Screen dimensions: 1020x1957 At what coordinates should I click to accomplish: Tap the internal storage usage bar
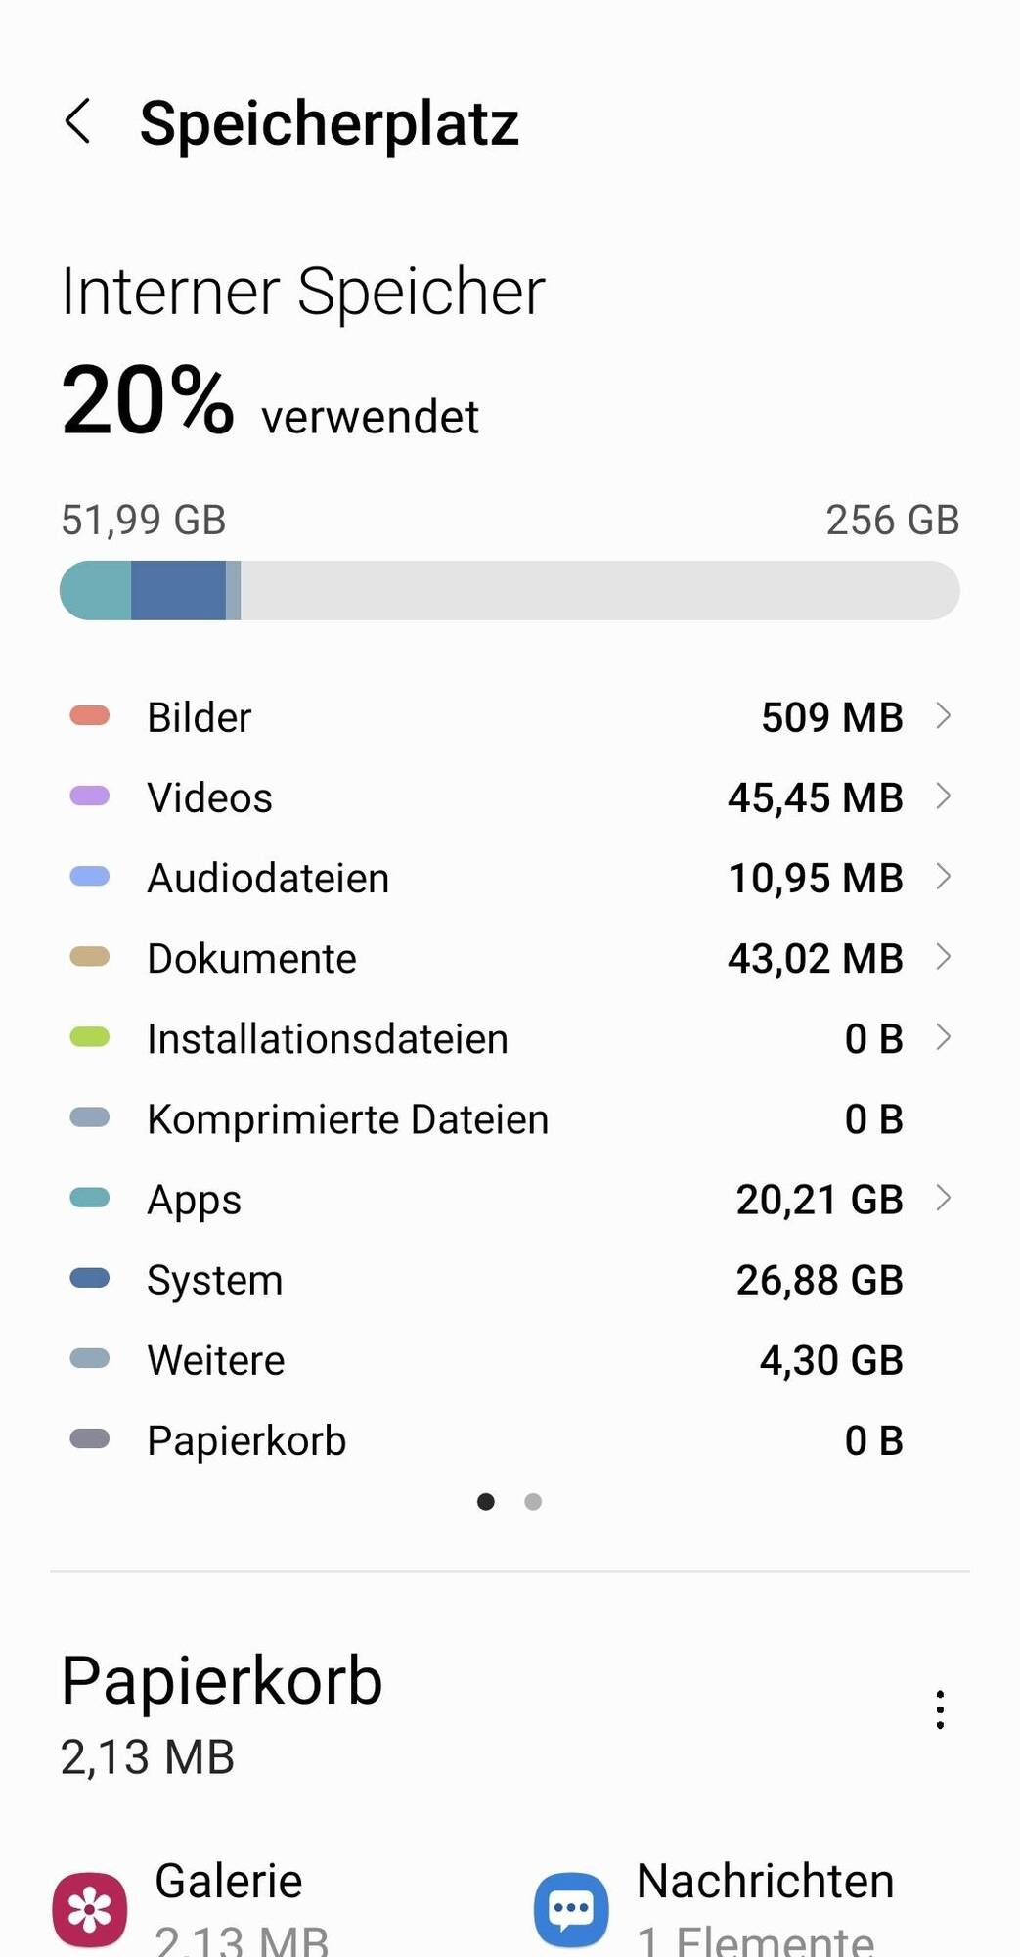510,590
